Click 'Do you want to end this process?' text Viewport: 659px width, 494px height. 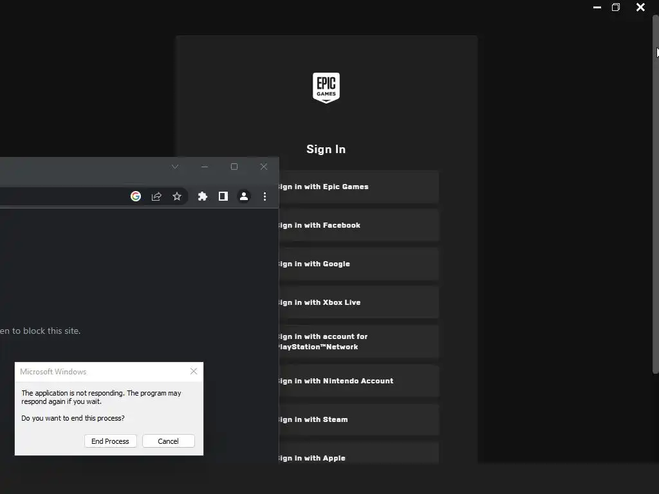[x=73, y=418]
